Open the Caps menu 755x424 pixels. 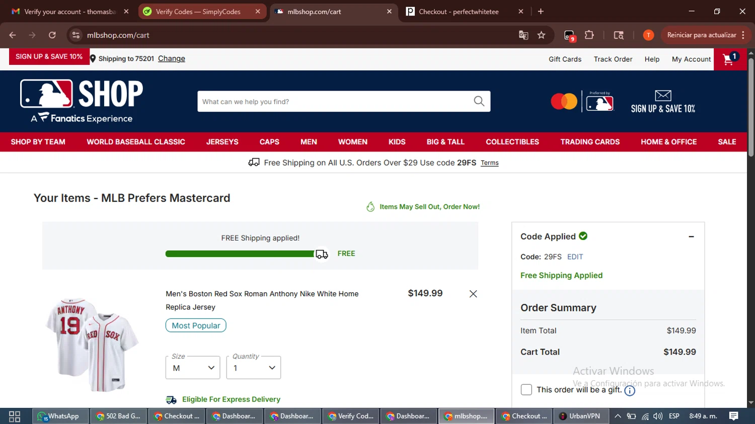pyautogui.click(x=269, y=142)
